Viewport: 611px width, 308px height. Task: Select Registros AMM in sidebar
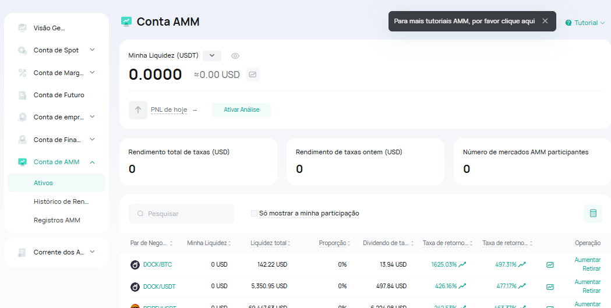click(57, 220)
